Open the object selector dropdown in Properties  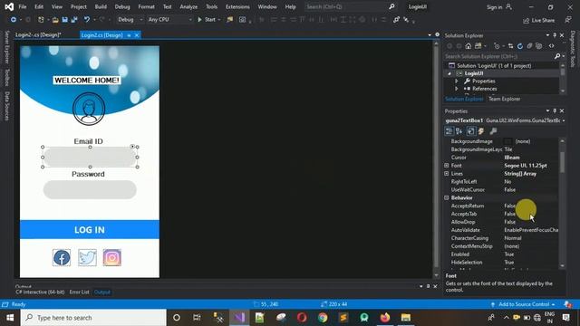point(564,120)
